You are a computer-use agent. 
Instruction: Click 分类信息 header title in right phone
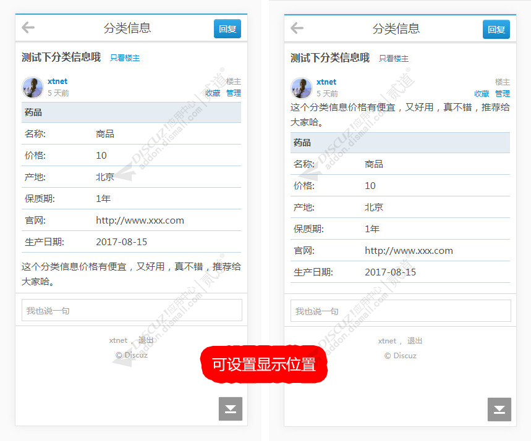click(x=396, y=28)
